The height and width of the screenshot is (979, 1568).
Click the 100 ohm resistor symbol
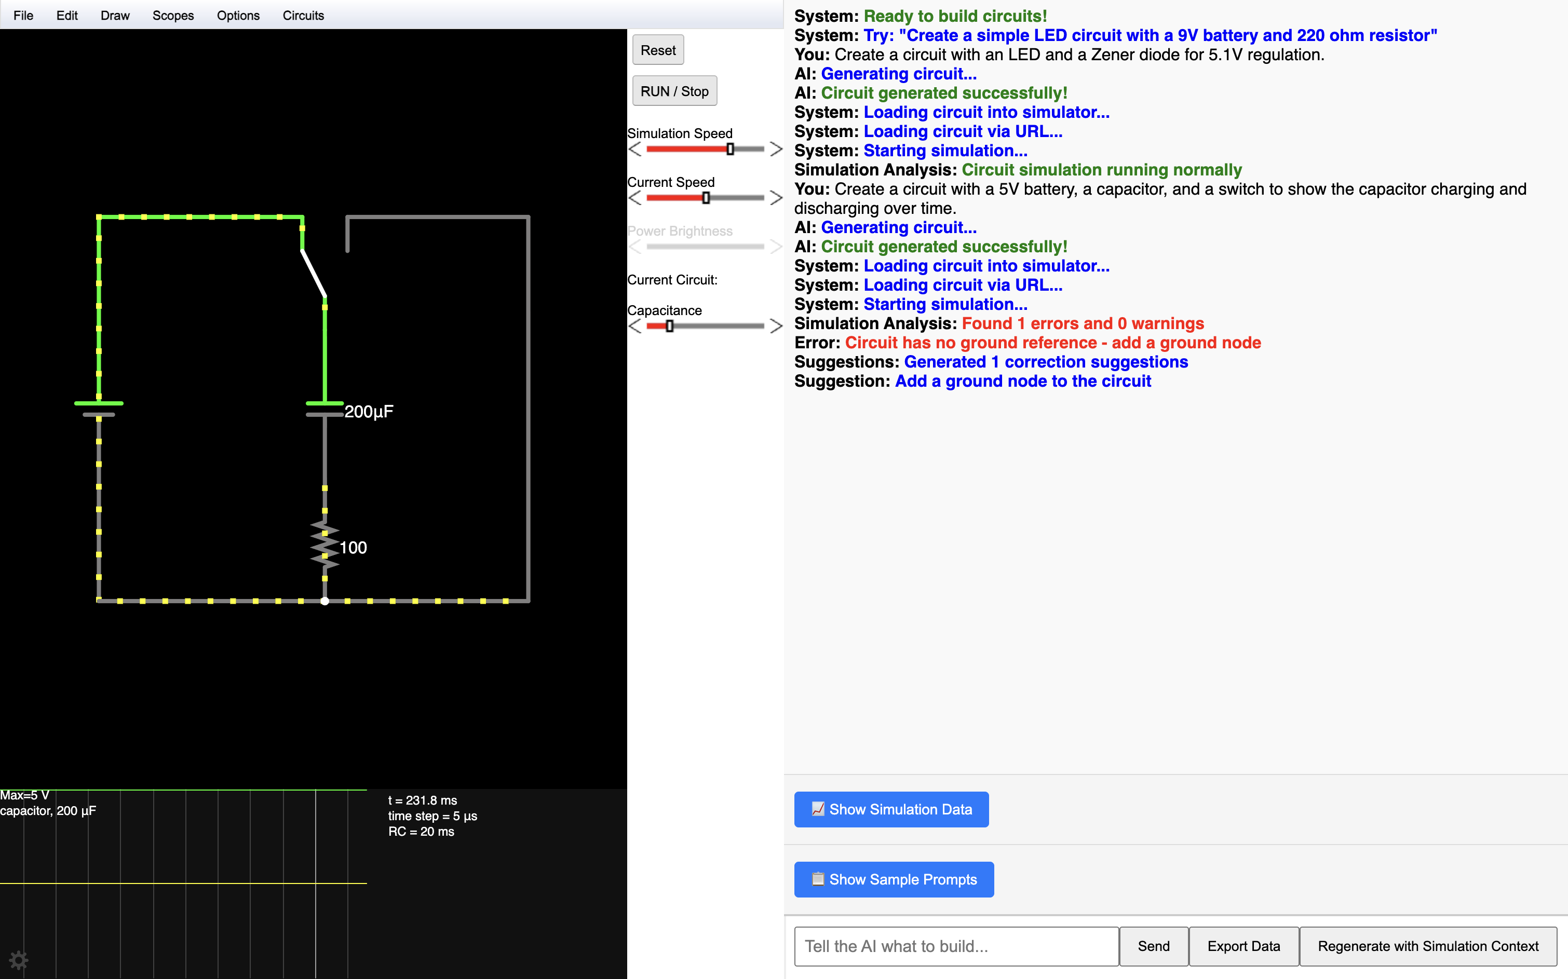325,547
